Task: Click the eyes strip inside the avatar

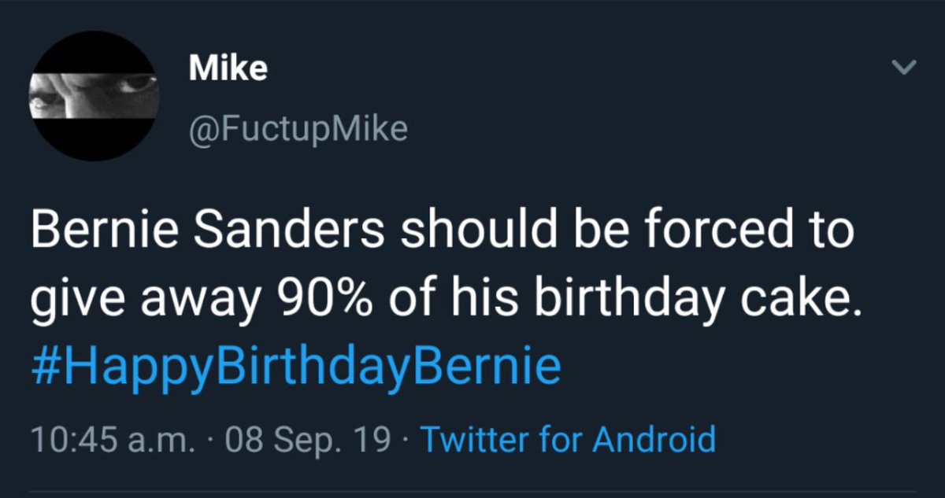Action: tap(94, 96)
